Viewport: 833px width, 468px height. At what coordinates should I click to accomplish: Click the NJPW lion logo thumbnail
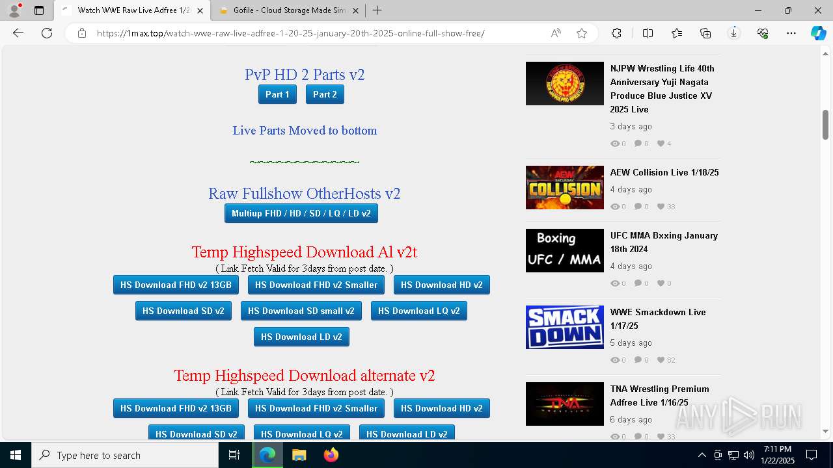pyautogui.click(x=565, y=83)
